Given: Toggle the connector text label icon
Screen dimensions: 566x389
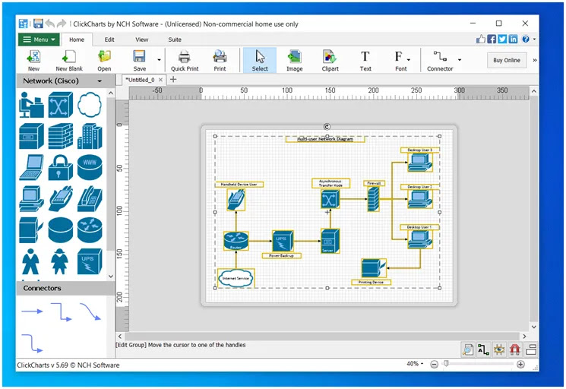Looking at the screenshot, I should [x=483, y=349].
